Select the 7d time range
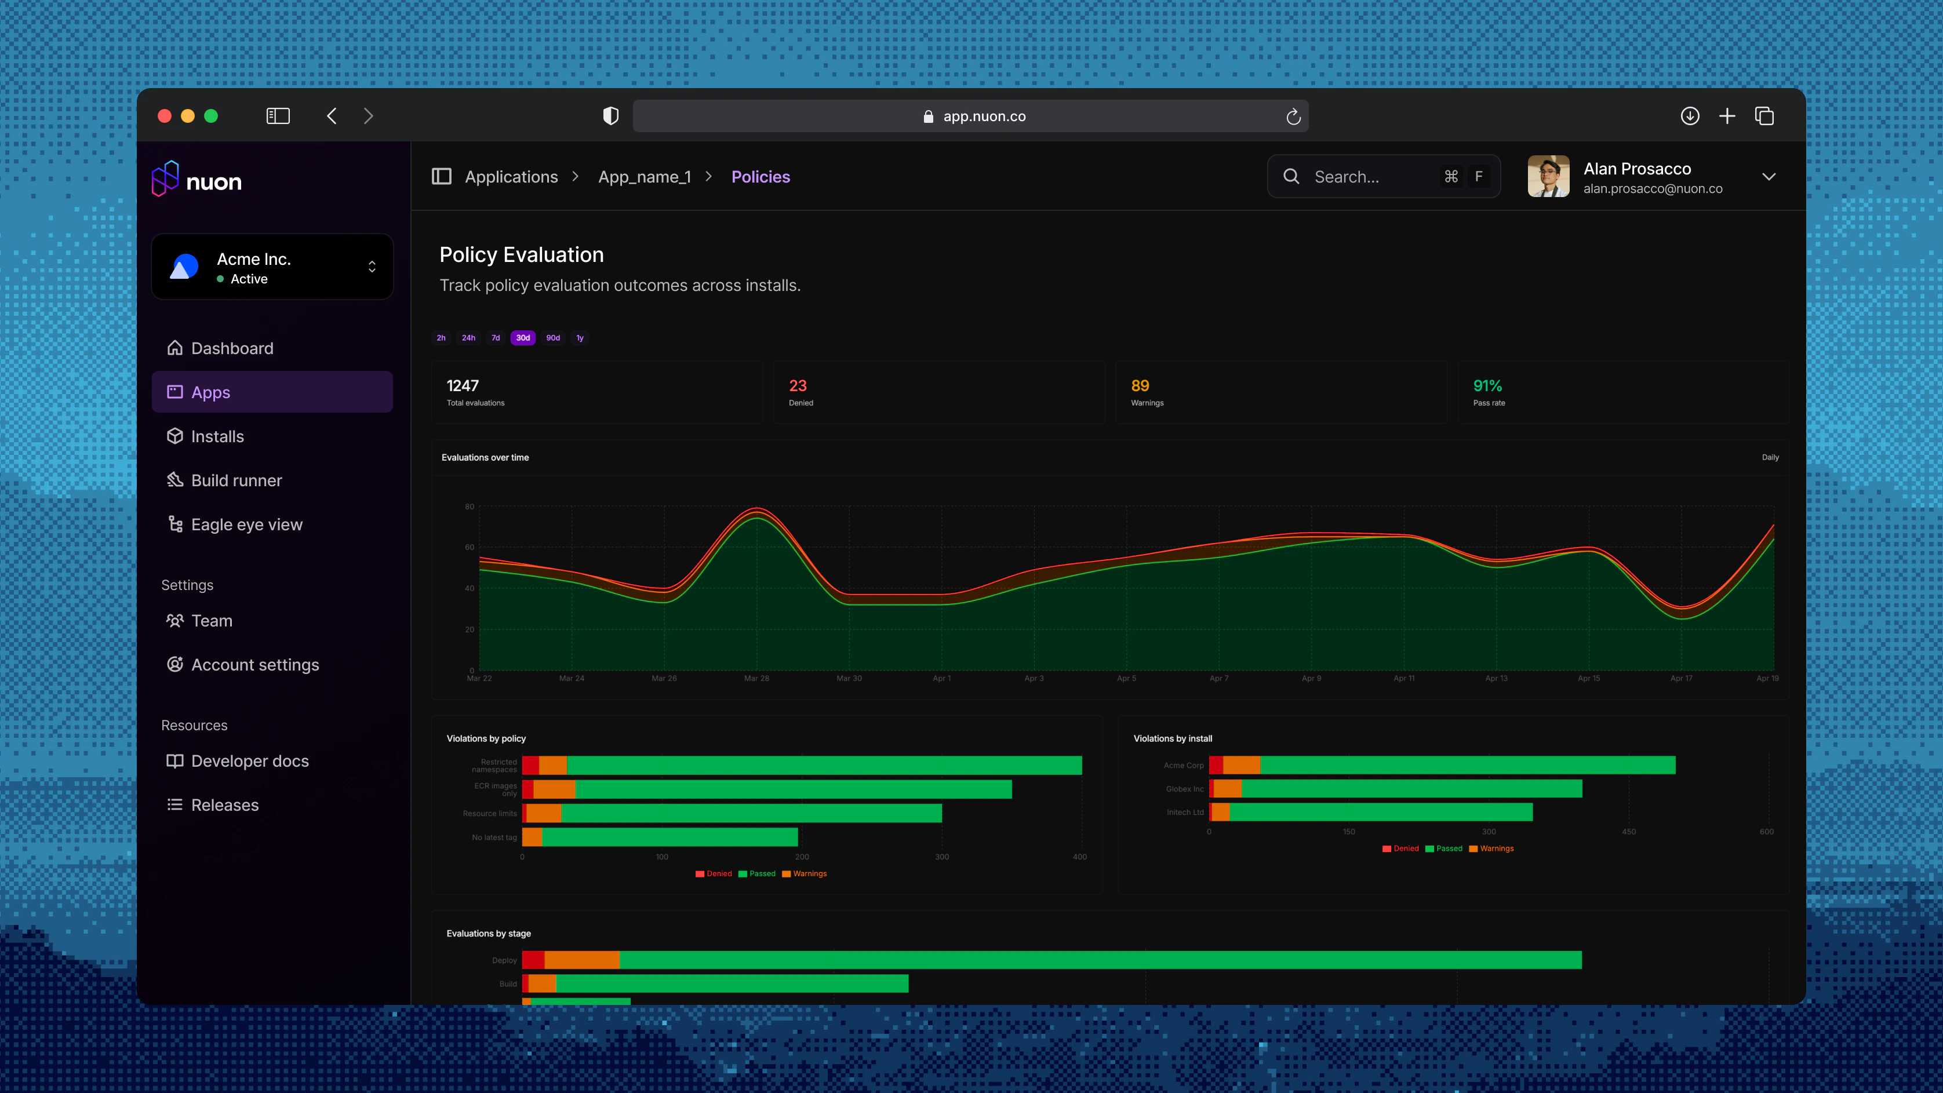This screenshot has width=1943, height=1093. coord(496,338)
